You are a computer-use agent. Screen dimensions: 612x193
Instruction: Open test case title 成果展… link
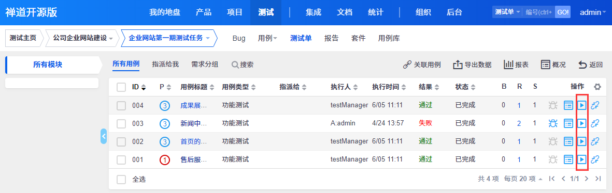pyautogui.click(x=193, y=105)
